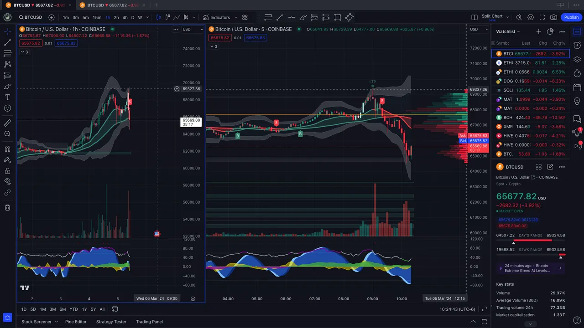This screenshot has height=328, width=584.
Task: Expand the interval dropdown arrow after W
Action: tap(148, 17)
